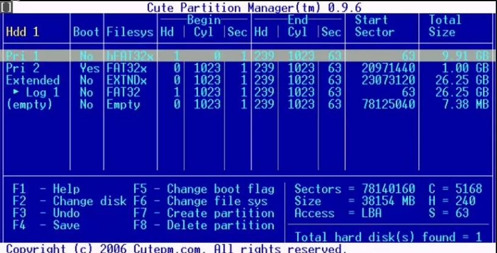Click F7 Create partition
Screen dimensions: 497x253
pos(204,213)
